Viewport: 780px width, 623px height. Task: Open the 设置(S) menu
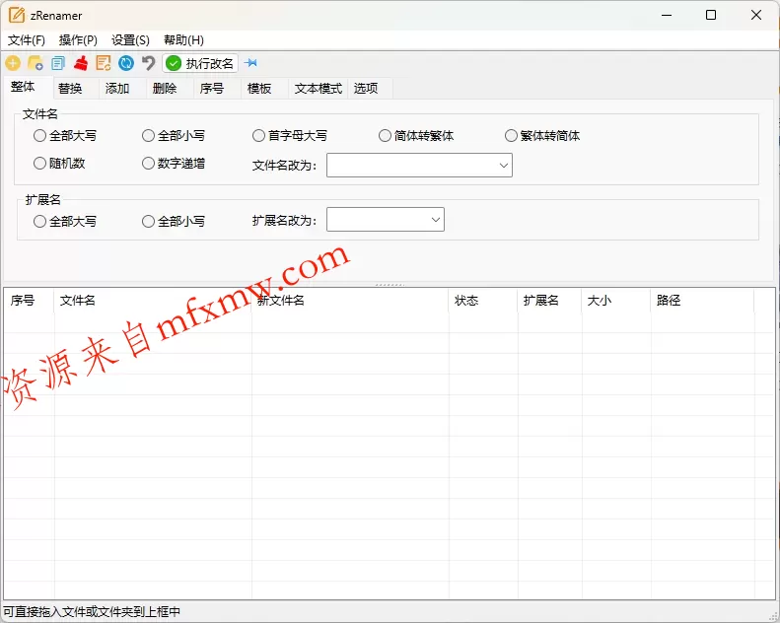pyautogui.click(x=130, y=39)
